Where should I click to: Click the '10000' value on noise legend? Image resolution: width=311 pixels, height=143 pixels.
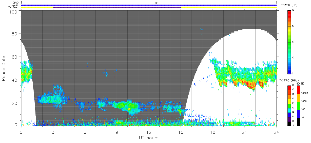click(304, 93)
